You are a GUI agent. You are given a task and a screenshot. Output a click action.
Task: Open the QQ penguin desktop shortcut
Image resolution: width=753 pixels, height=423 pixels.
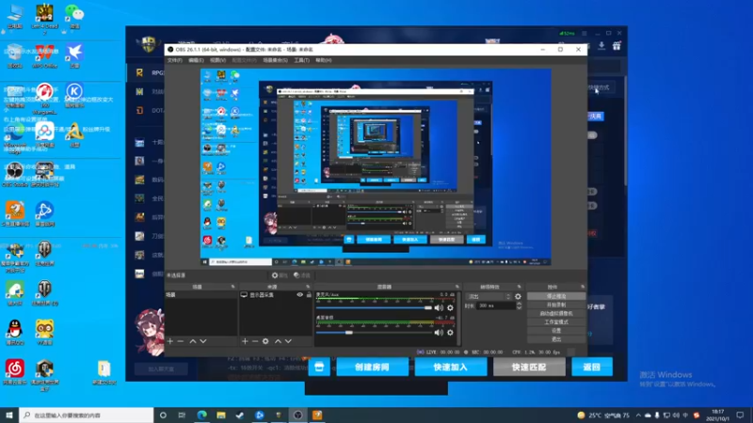click(x=15, y=333)
